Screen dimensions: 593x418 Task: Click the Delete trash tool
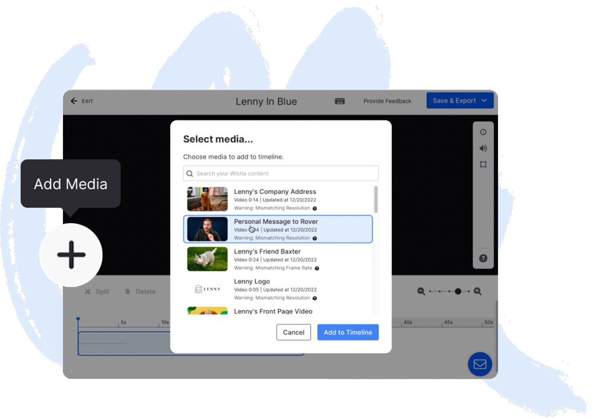(x=141, y=292)
